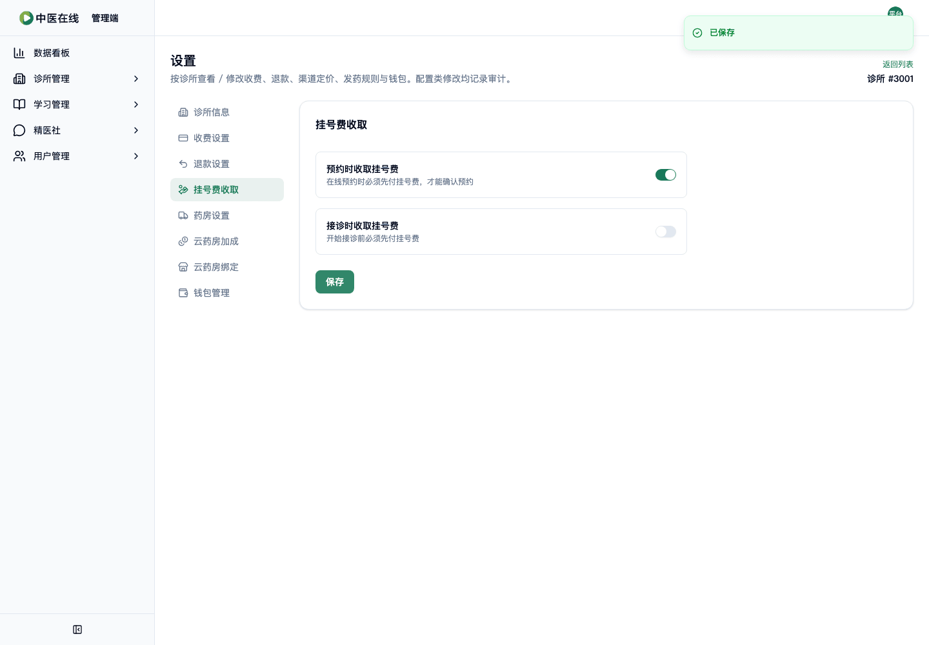Image resolution: width=929 pixels, height=645 pixels.
Task: Switch to 诊所信息 settings tab
Action: click(x=227, y=112)
